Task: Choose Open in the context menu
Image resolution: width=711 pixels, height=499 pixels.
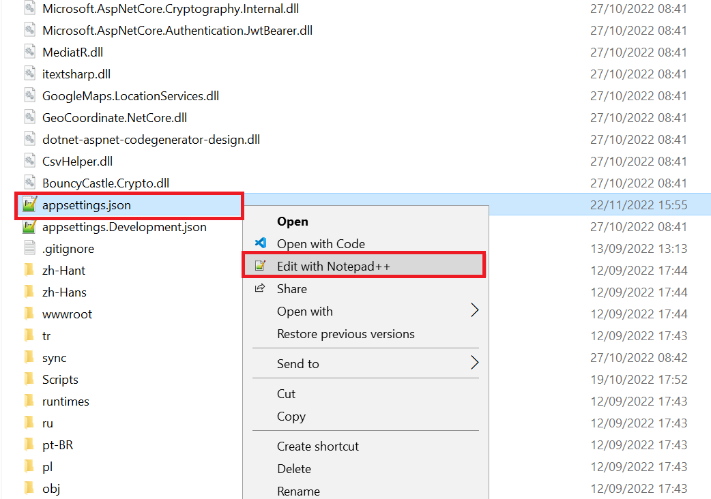Action: point(293,222)
